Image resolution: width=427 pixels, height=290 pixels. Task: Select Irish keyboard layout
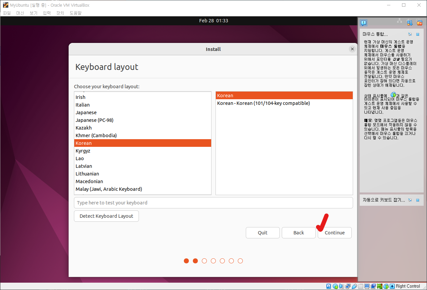143,97
